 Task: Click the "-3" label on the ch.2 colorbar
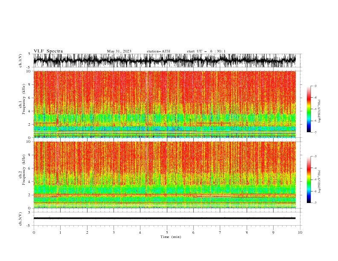[315, 157]
